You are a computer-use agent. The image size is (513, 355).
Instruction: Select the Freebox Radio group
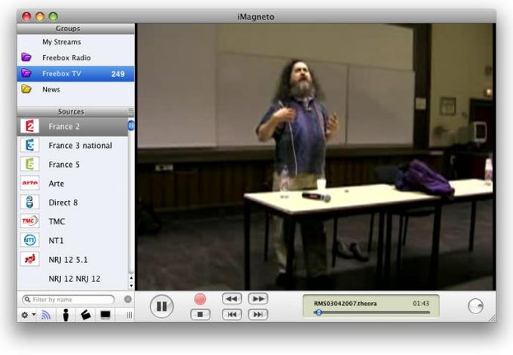pyautogui.click(x=75, y=57)
